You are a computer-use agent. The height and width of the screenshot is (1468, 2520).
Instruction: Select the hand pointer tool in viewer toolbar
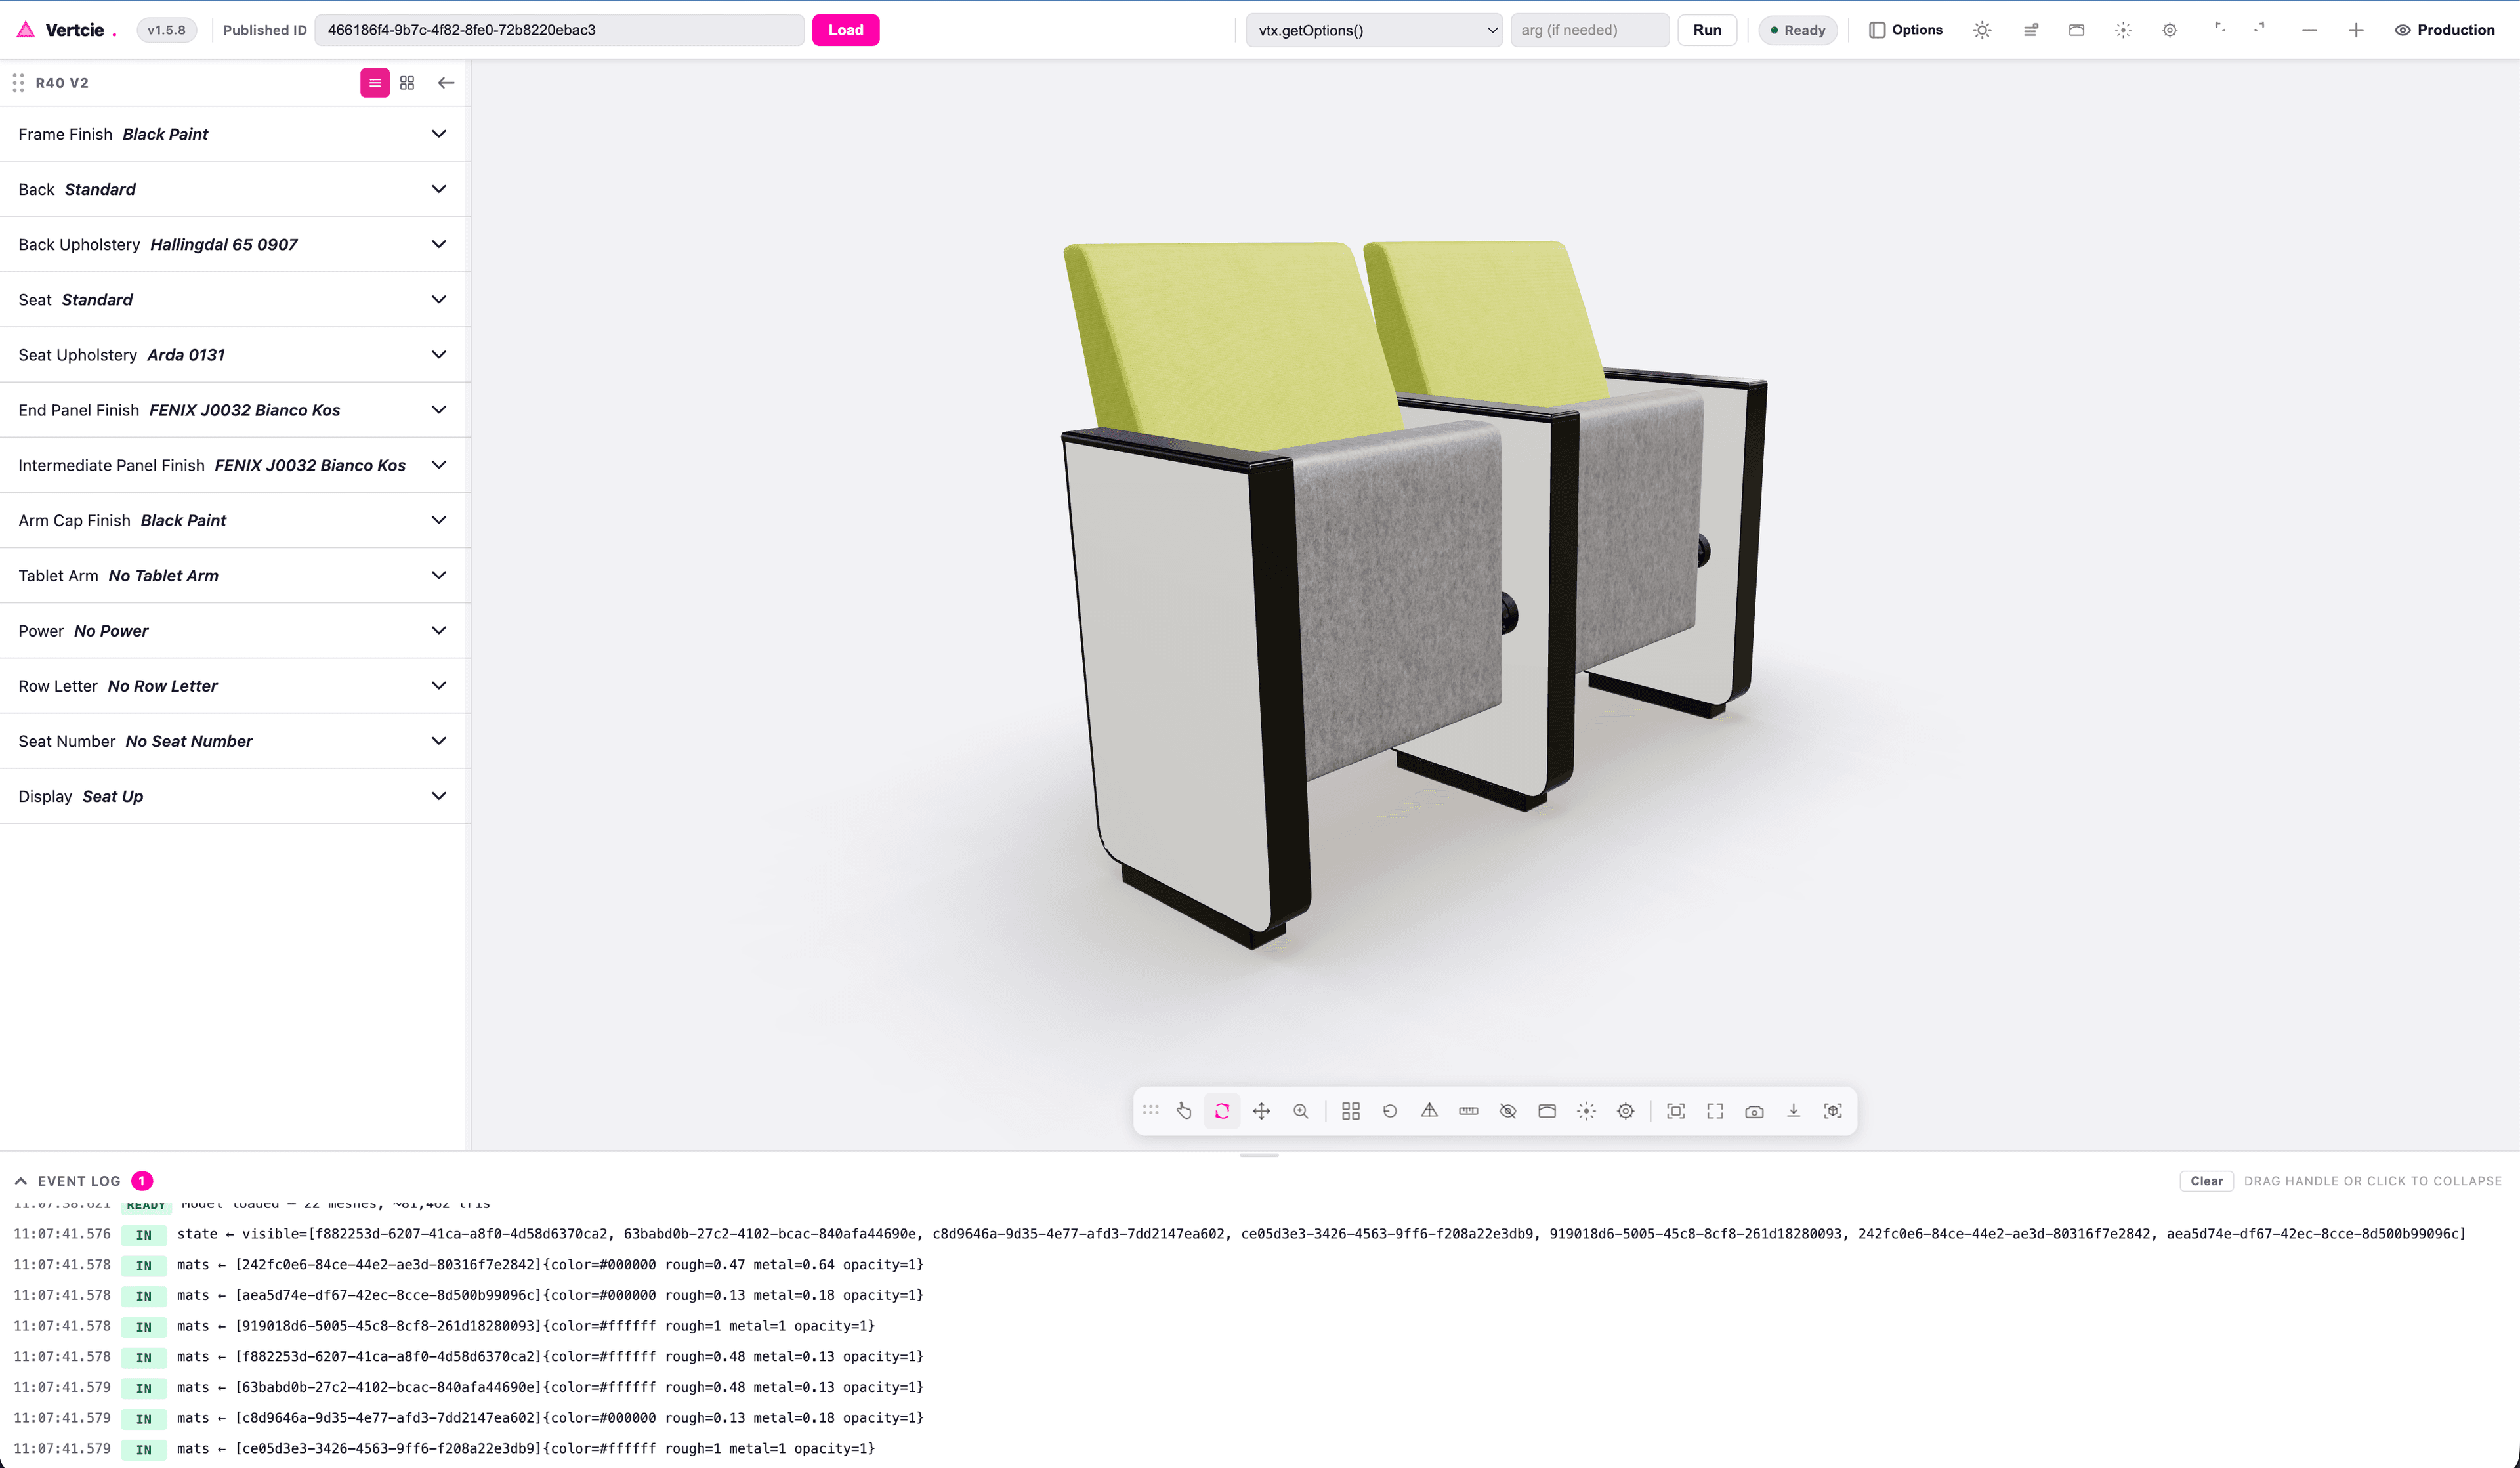[x=1184, y=1111]
